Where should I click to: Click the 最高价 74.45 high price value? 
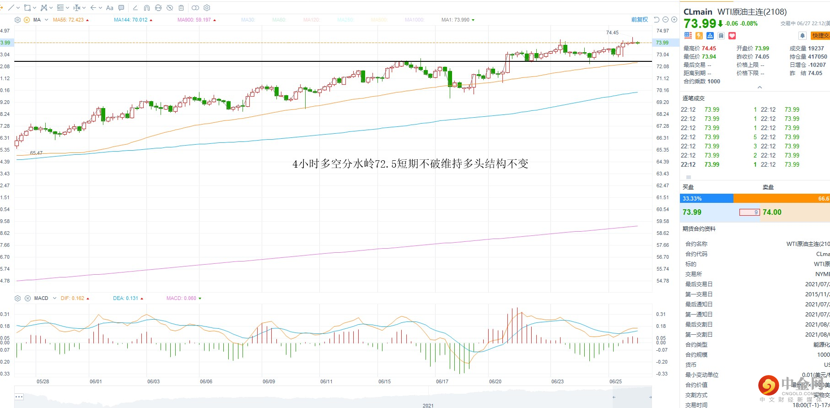(x=709, y=49)
